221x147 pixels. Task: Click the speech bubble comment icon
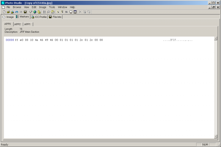click(48, 12)
